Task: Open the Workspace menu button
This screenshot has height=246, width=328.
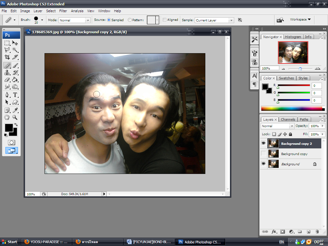Action: [x=300, y=20]
